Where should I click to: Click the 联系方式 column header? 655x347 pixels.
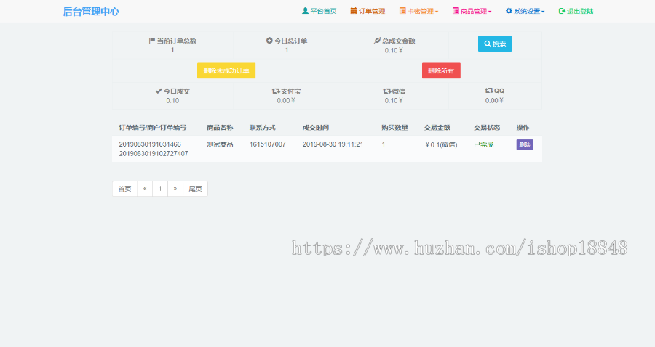[262, 128]
